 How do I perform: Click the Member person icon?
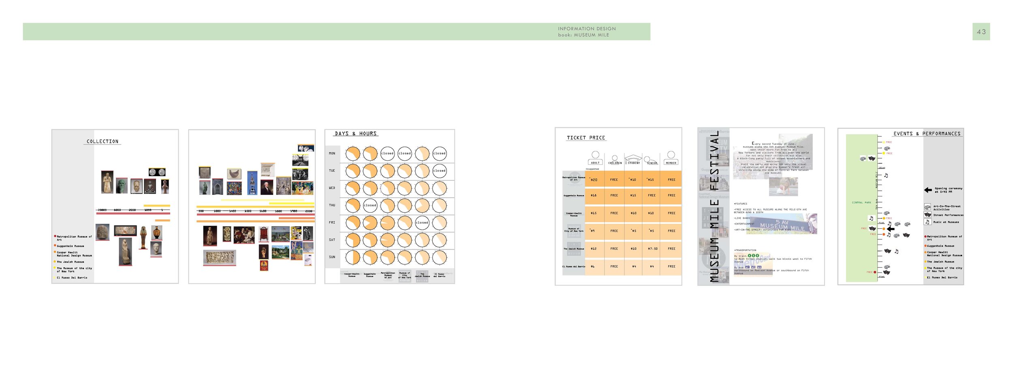[x=671, y=158]
